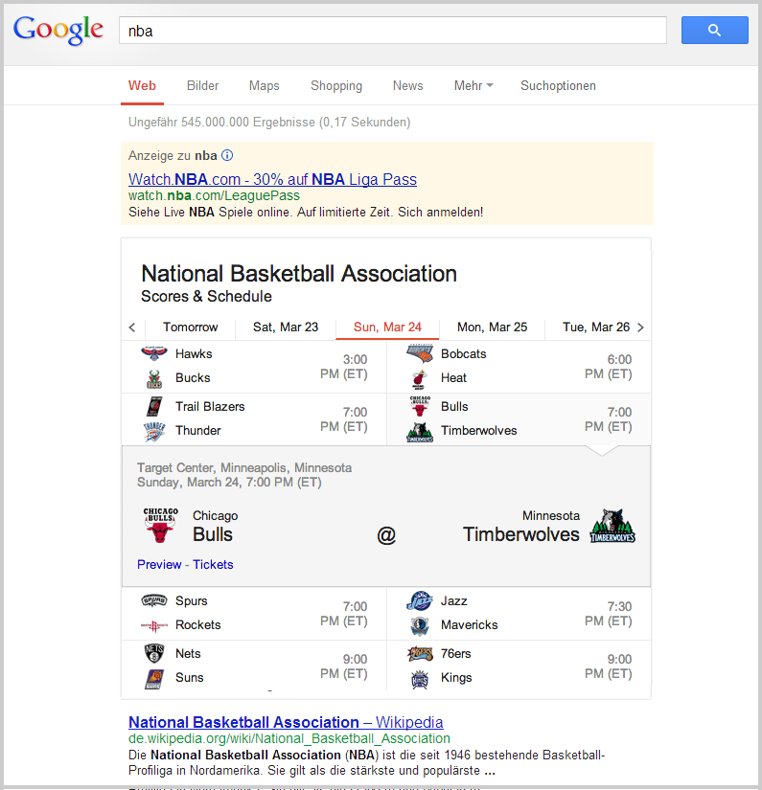
Task: Click the Watch.NBA.com Liga Pass ad link
Action: [x=272, y=180]
